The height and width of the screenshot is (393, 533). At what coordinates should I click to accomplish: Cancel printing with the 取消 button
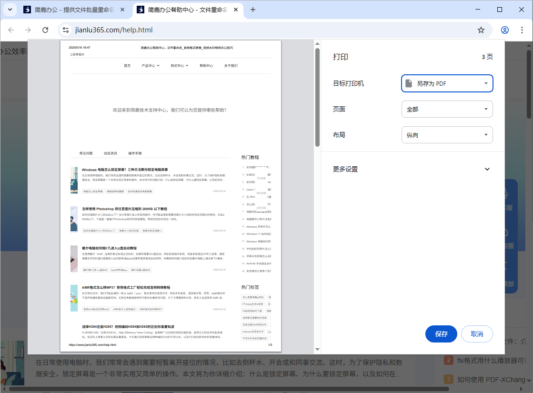476,334
